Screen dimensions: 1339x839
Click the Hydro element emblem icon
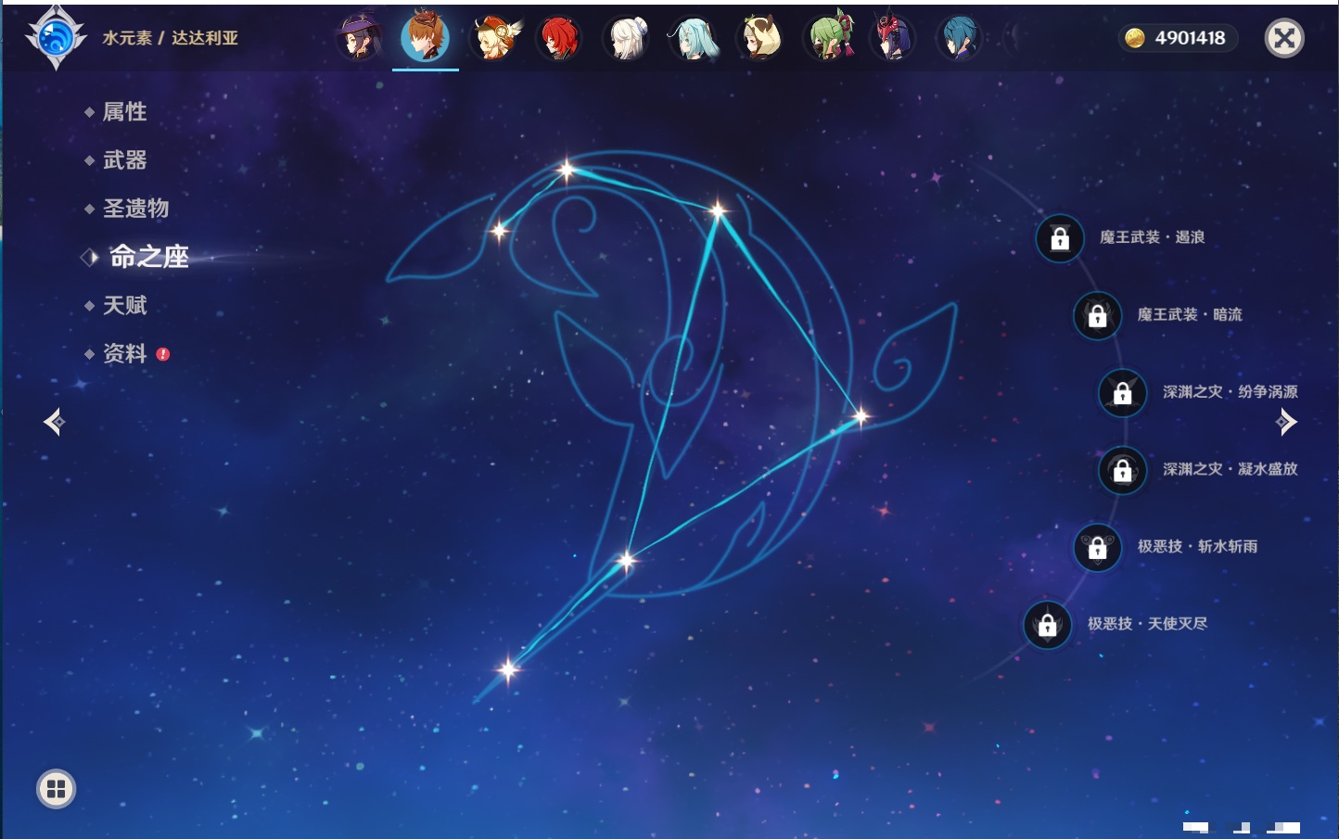(x=56, y=38)
